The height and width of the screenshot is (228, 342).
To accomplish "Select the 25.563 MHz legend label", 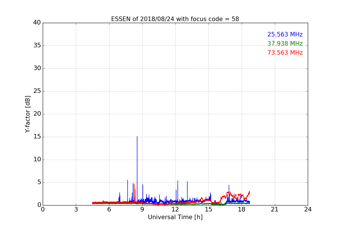I will click(285, 34).
